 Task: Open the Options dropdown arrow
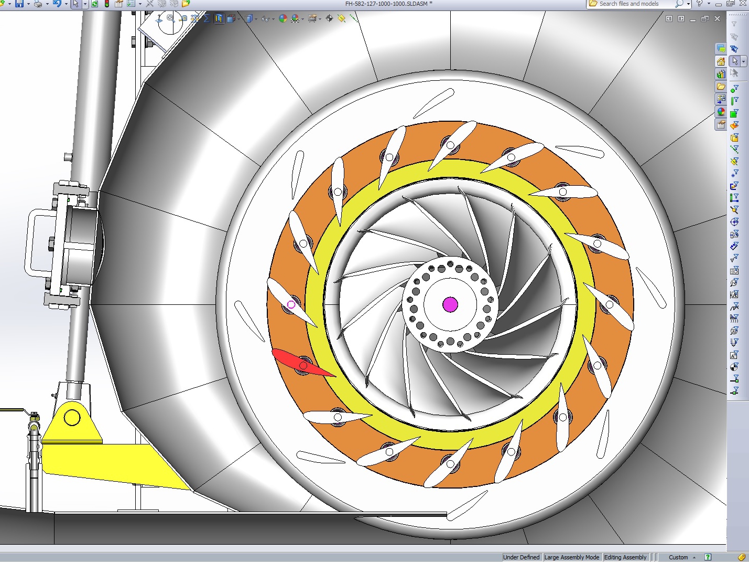click(140, 4)
